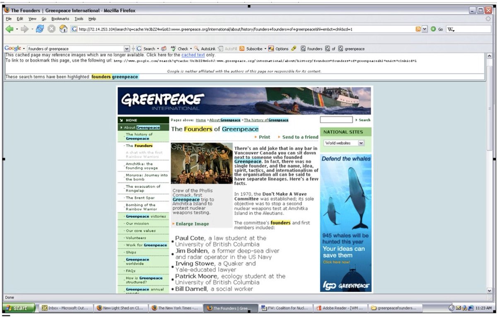497x317 pixels.
Task: Click the gray Forward arrow button
Action: point(25,29)
